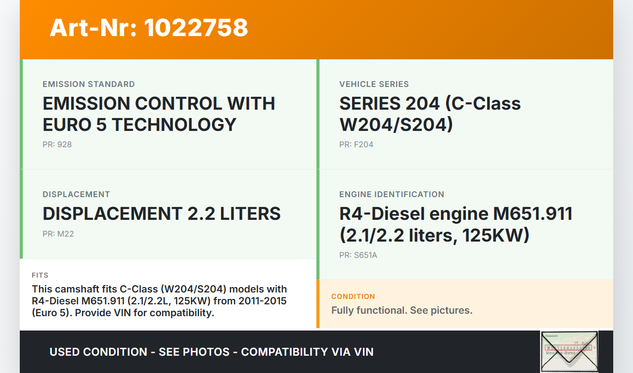Click the Art-Nr 1022758 heading
633x373 pixels.
[x=149, y=28]
